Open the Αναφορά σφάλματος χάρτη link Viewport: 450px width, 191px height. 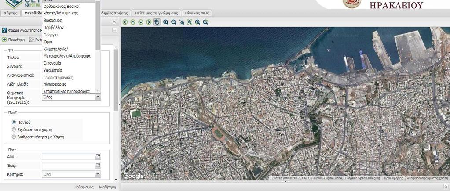pyautogui.click(x=427, y=178)
